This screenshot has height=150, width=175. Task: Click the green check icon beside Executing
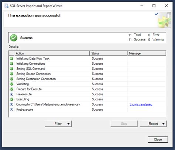pyautogui.click(x=11, y=99)
